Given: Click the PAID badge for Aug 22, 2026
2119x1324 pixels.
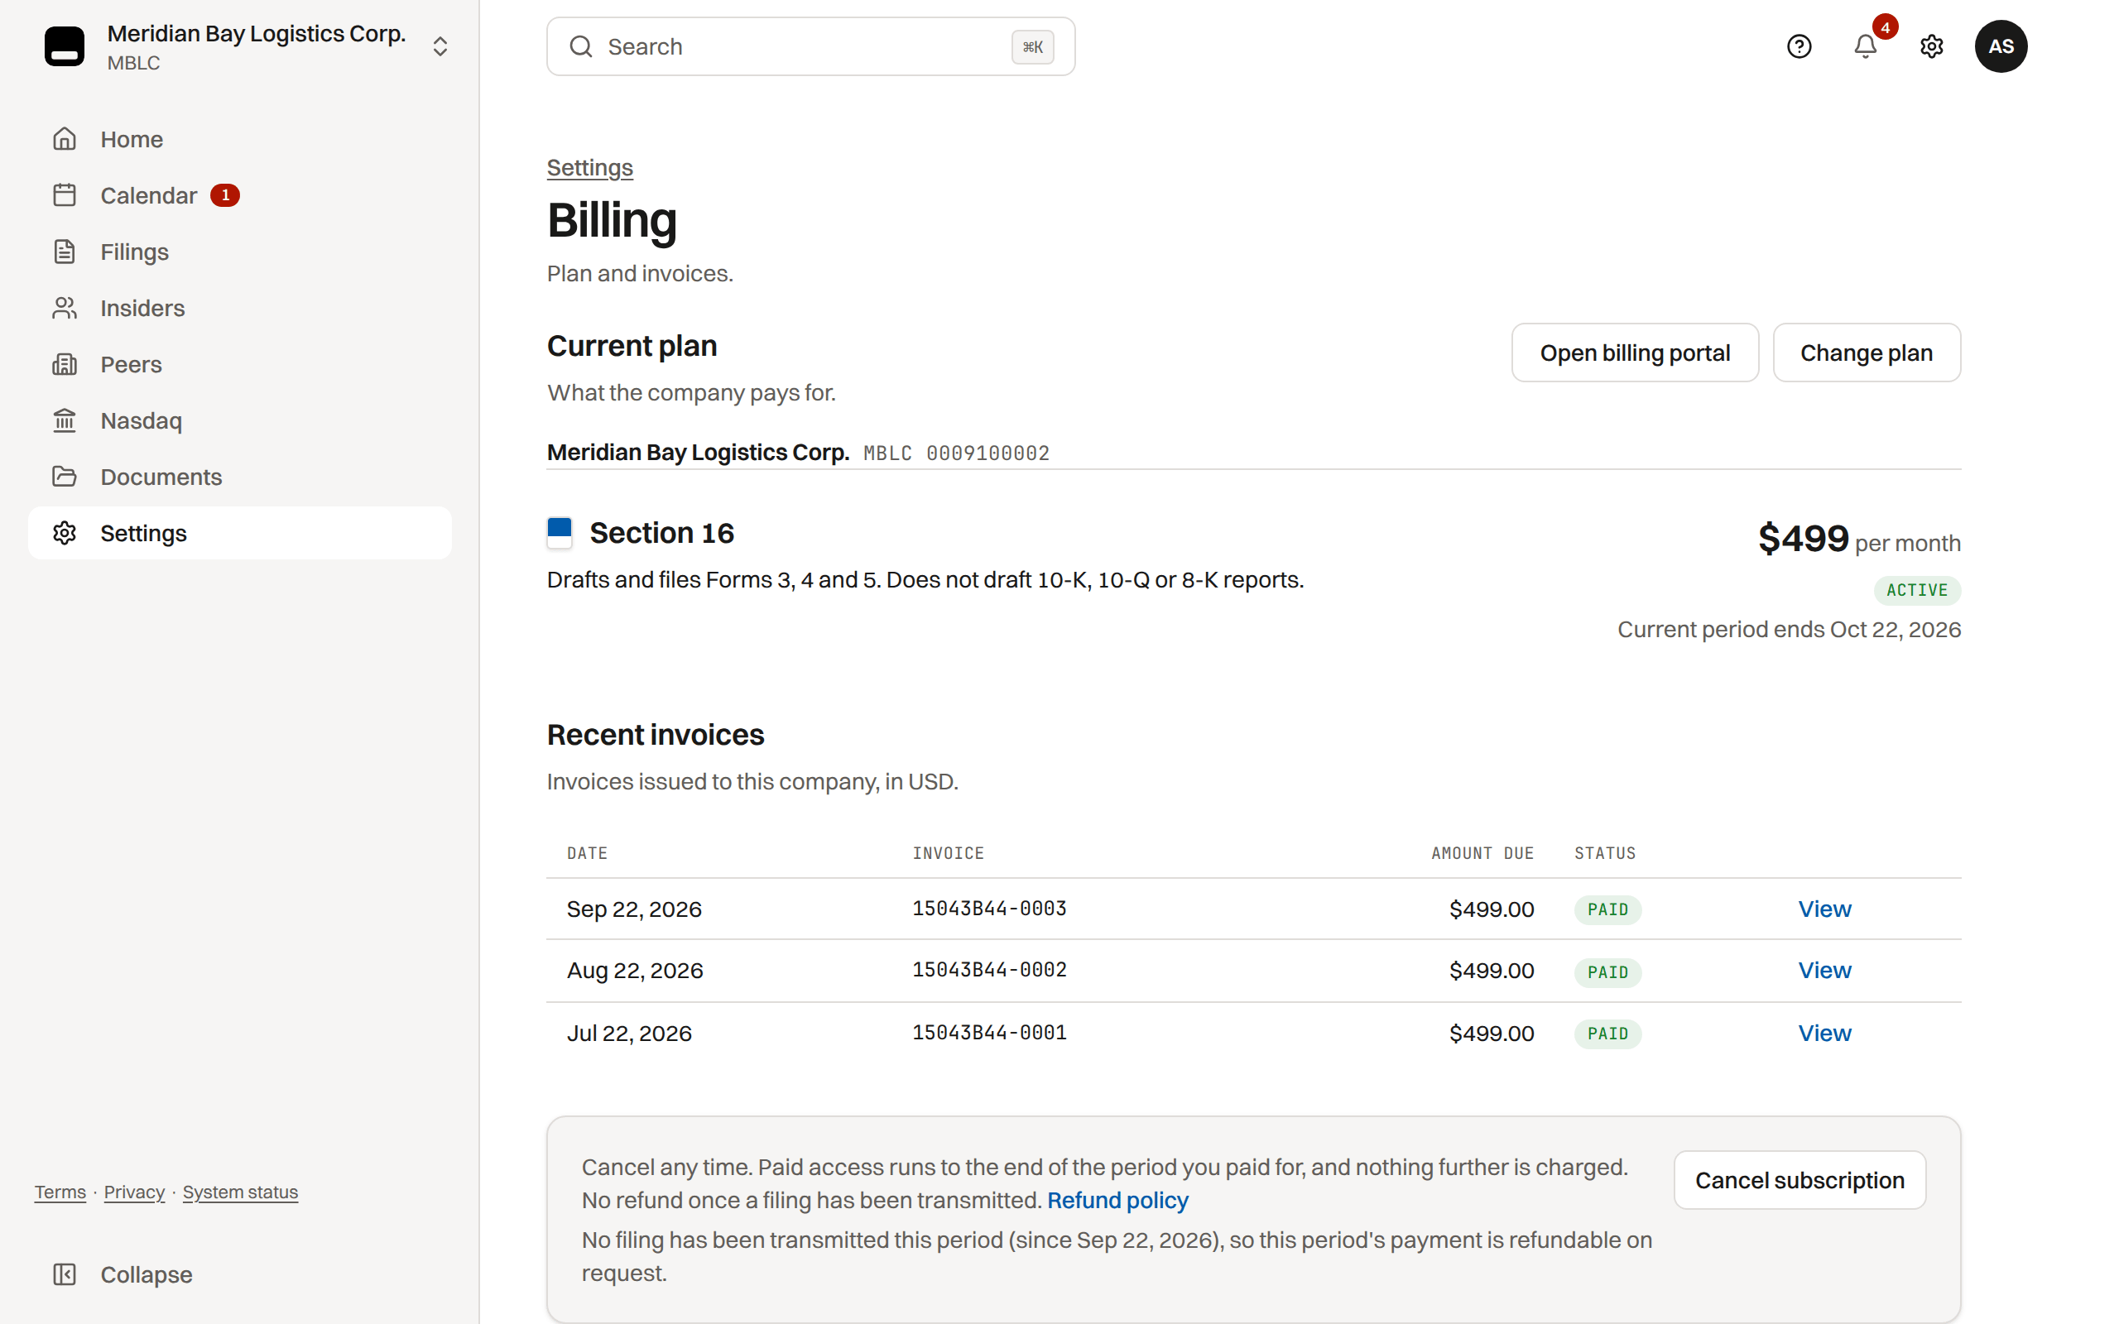Looking at the screenshot, I should click(x=1607, y=972).
